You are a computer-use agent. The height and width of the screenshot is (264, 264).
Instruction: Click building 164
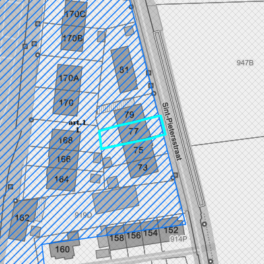click(x=61, y=180)
